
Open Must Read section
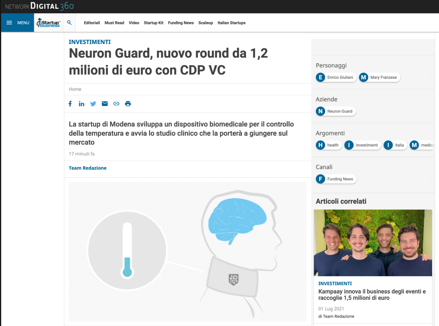pyautogui.click(x=114, y=23)
